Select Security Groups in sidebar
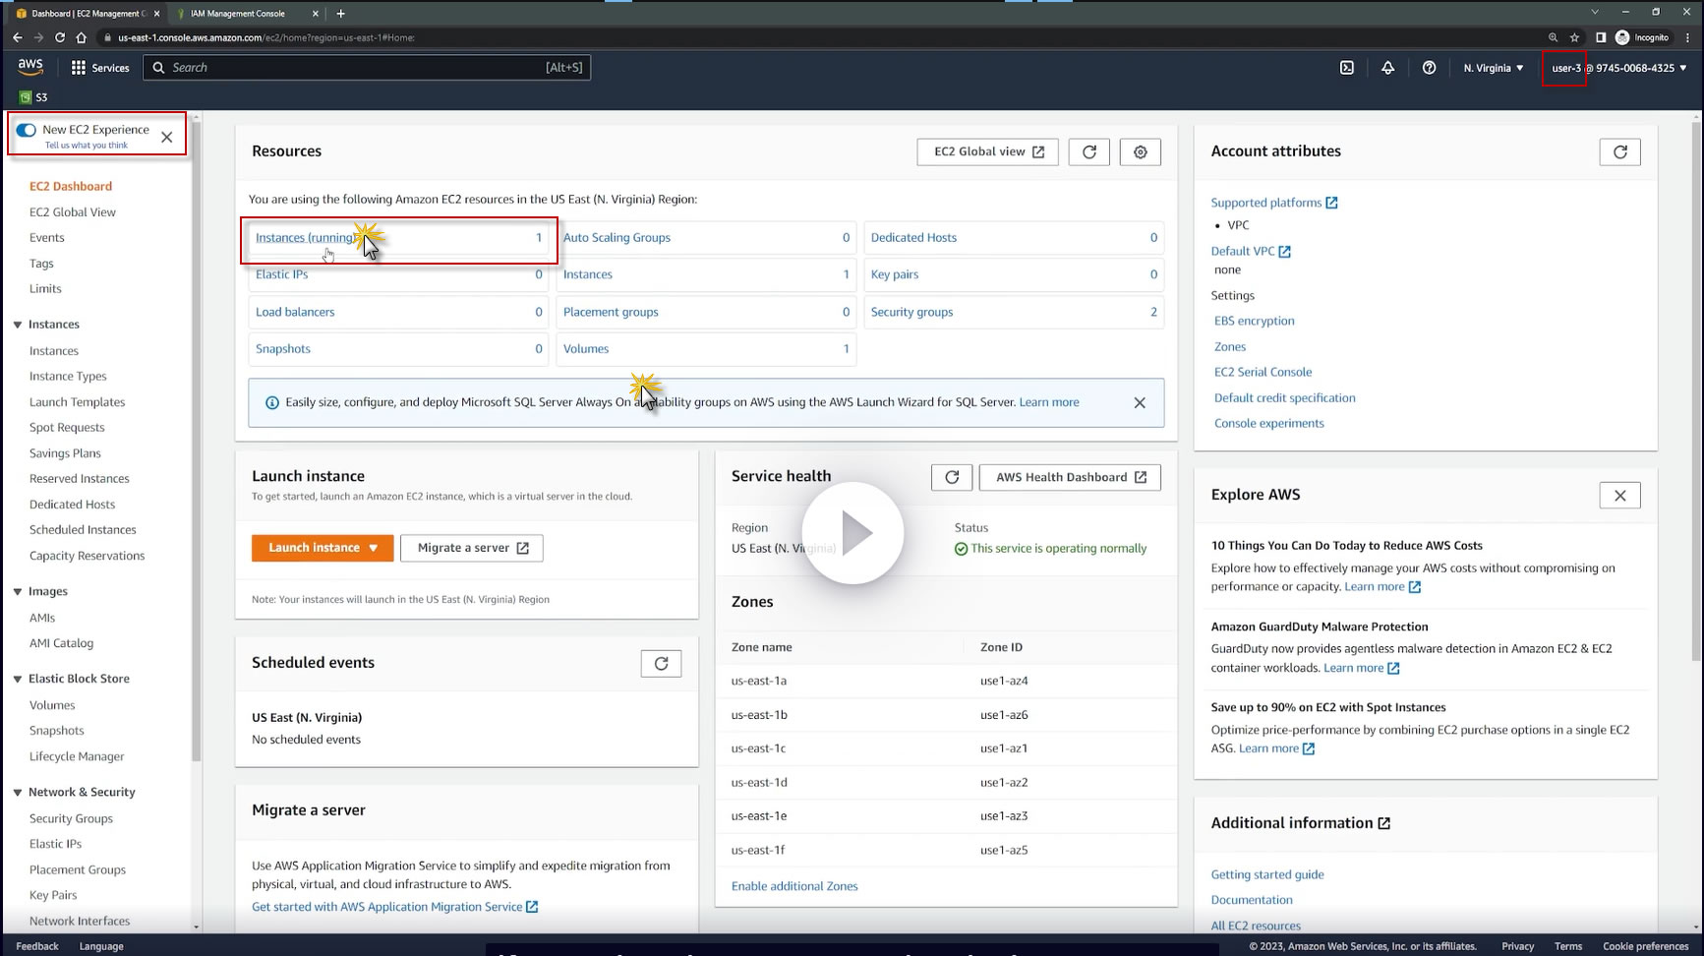The width and height of the screenshot is (1704, 956). pos(71,818)
